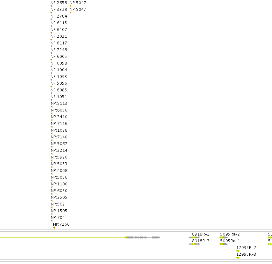Select the NP:2658 feature label
272x264 pixels.
(x=58, y=3)
